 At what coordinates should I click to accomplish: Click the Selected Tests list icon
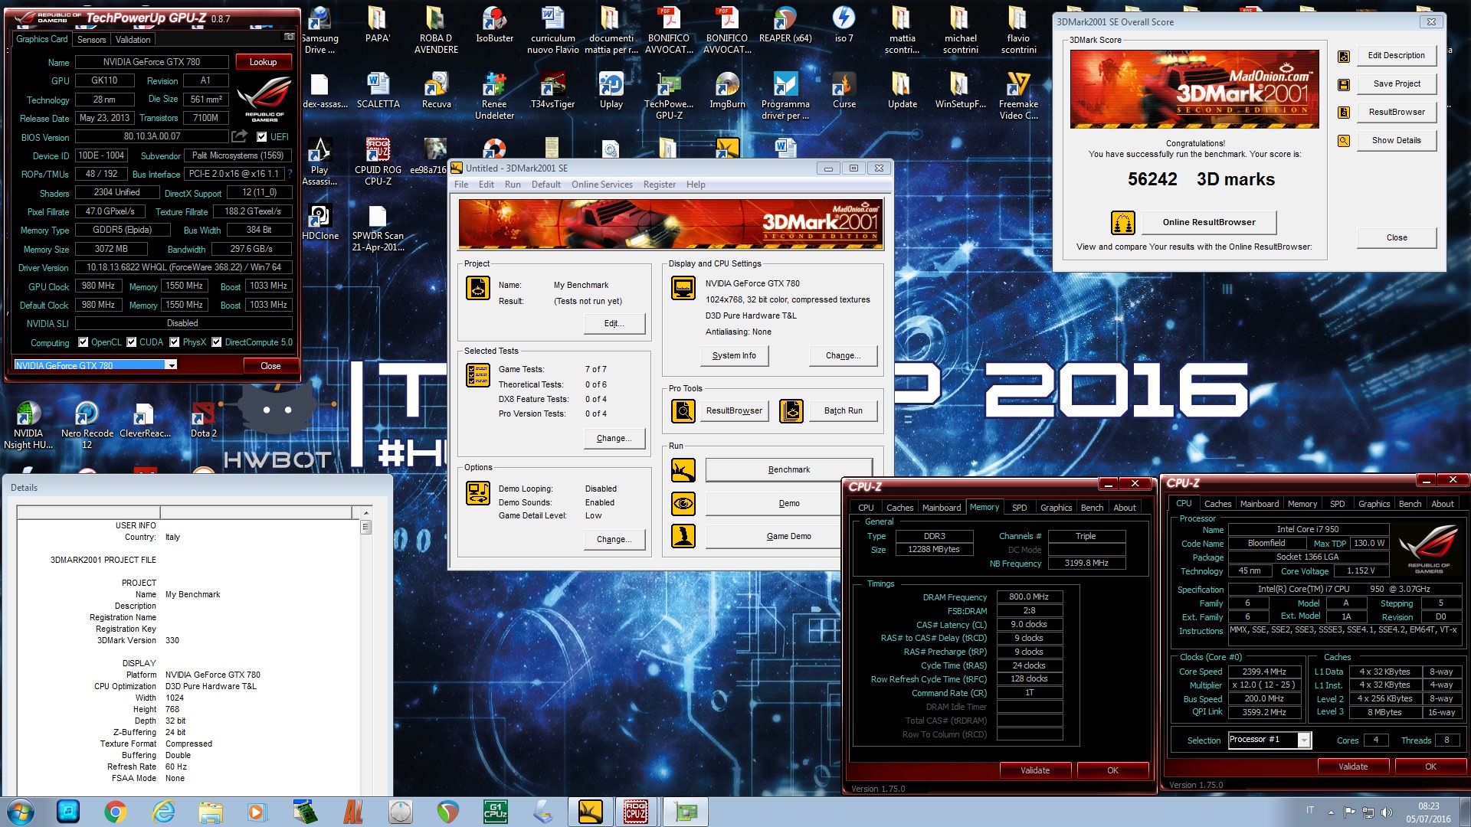(x=478, y=375)
